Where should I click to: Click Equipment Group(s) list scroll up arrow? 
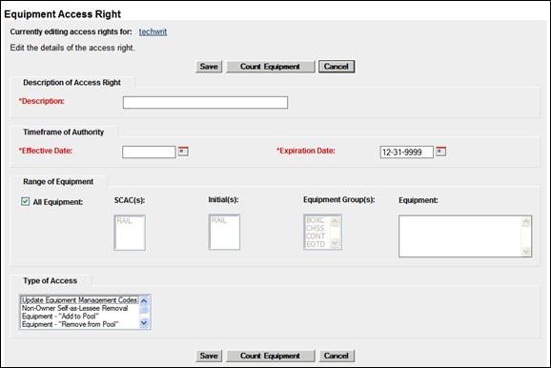pyautogui.click(x=335, y=221)
